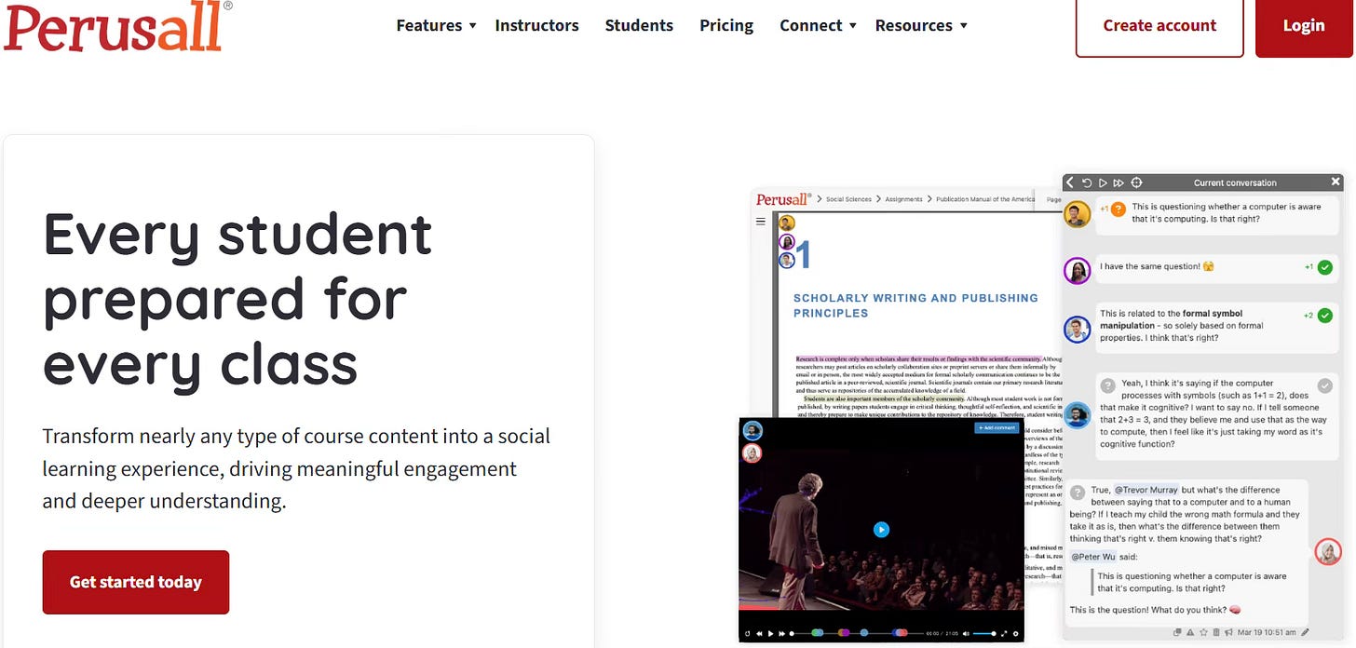Click the 'Mar 19 10:51 am' timestamp

pos(1267,632)
